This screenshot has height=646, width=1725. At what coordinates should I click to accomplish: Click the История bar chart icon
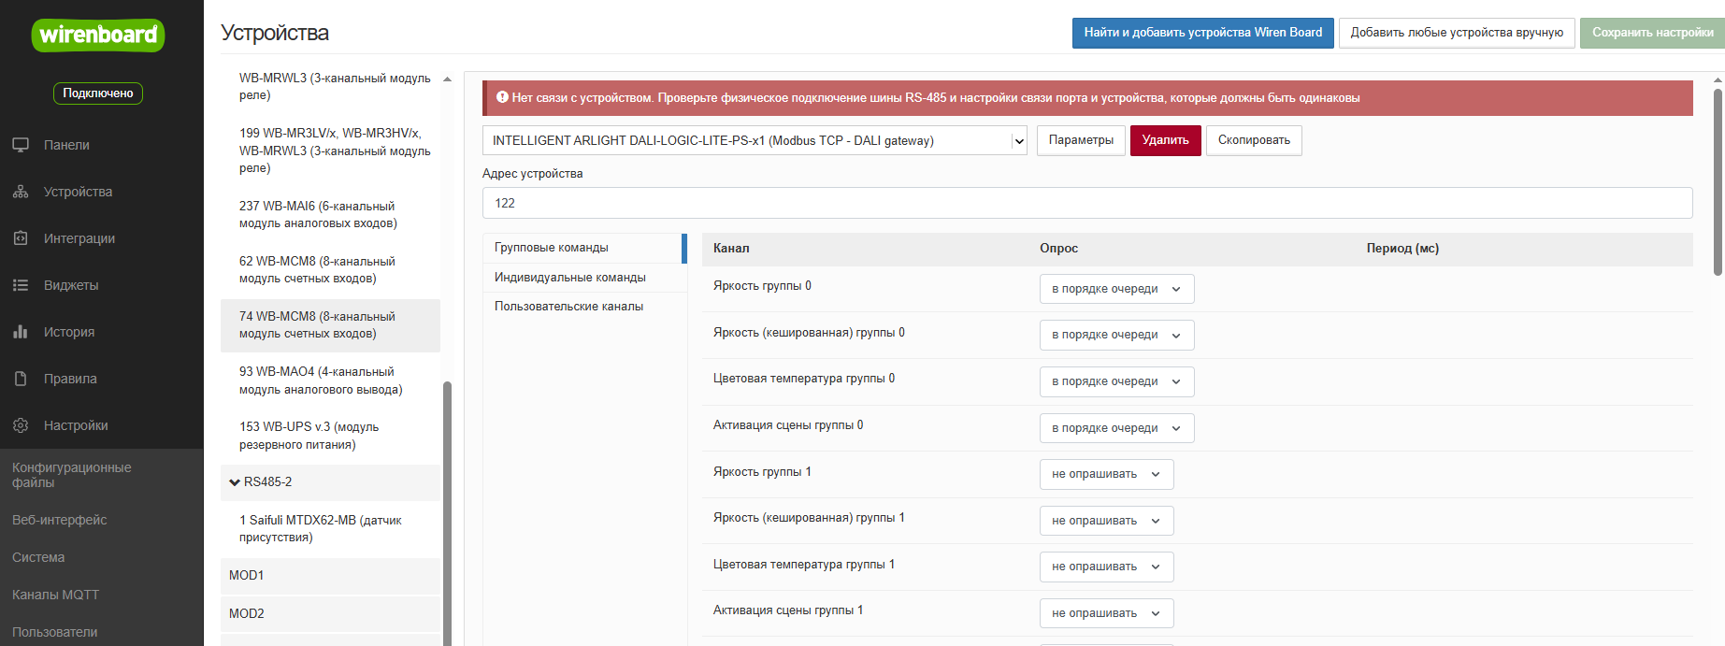coord(21,332)
